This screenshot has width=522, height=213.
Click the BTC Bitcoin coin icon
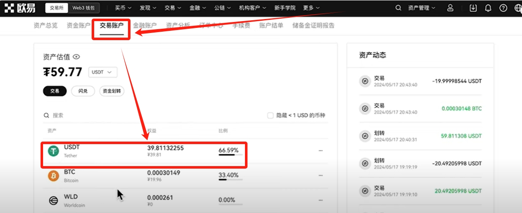click(53, 176)
